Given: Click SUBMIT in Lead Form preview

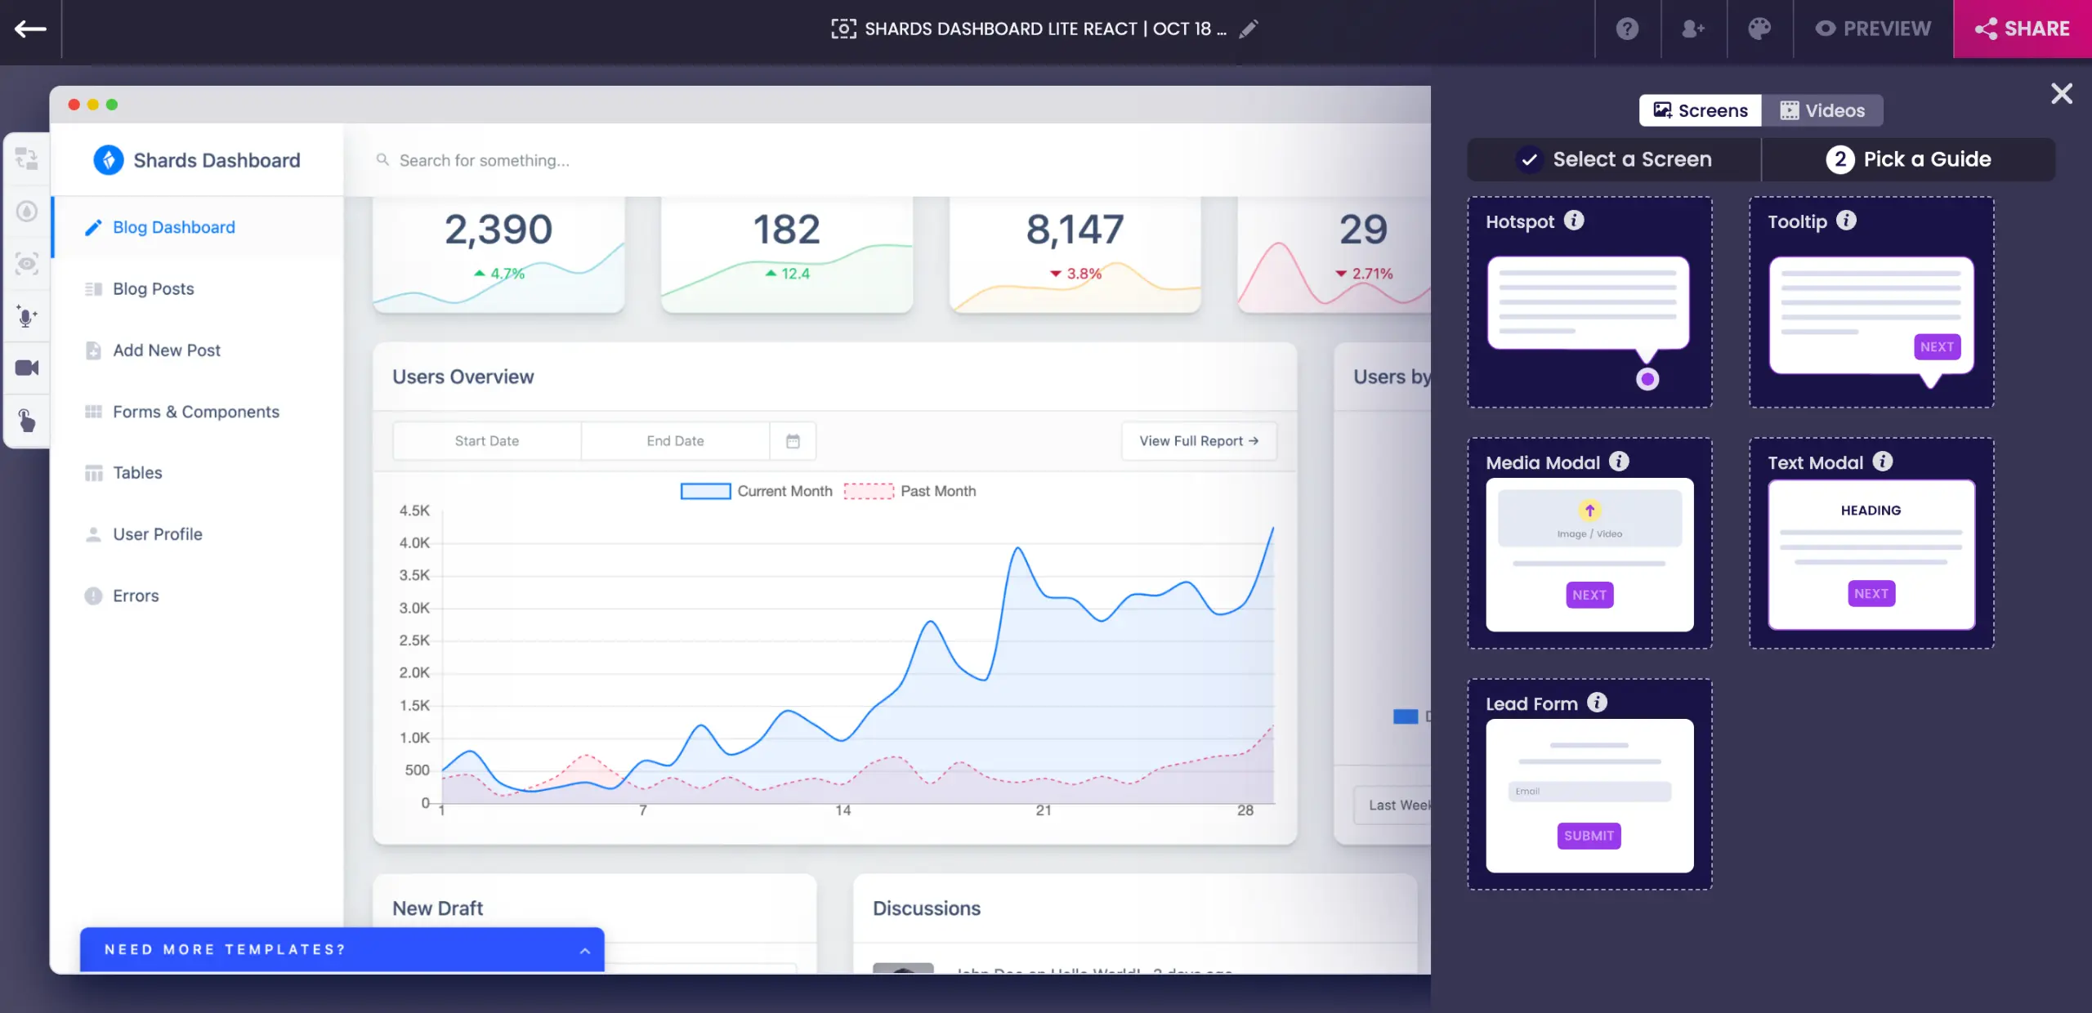Looking at the screenshot, I should (1589, 836).
